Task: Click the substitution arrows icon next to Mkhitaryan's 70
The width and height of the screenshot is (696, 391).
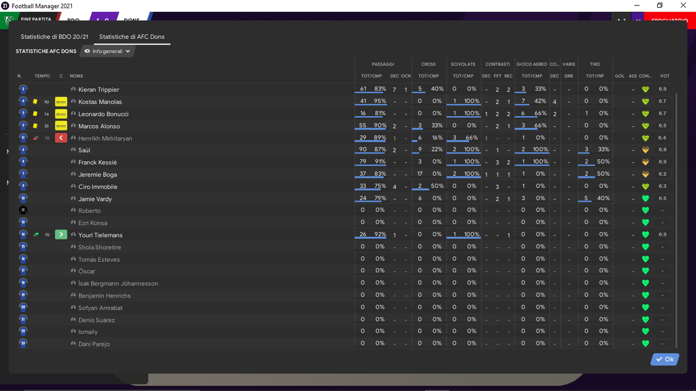Action: pyautogui.click(x=36, y=137)
